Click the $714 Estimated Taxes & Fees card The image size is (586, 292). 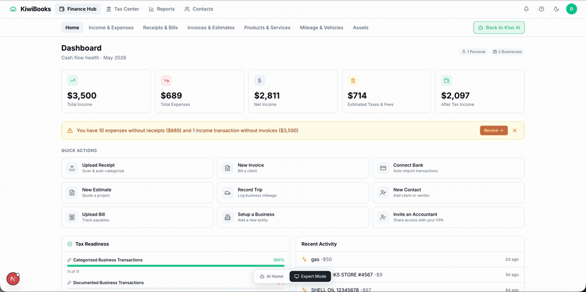pos(386,91)
